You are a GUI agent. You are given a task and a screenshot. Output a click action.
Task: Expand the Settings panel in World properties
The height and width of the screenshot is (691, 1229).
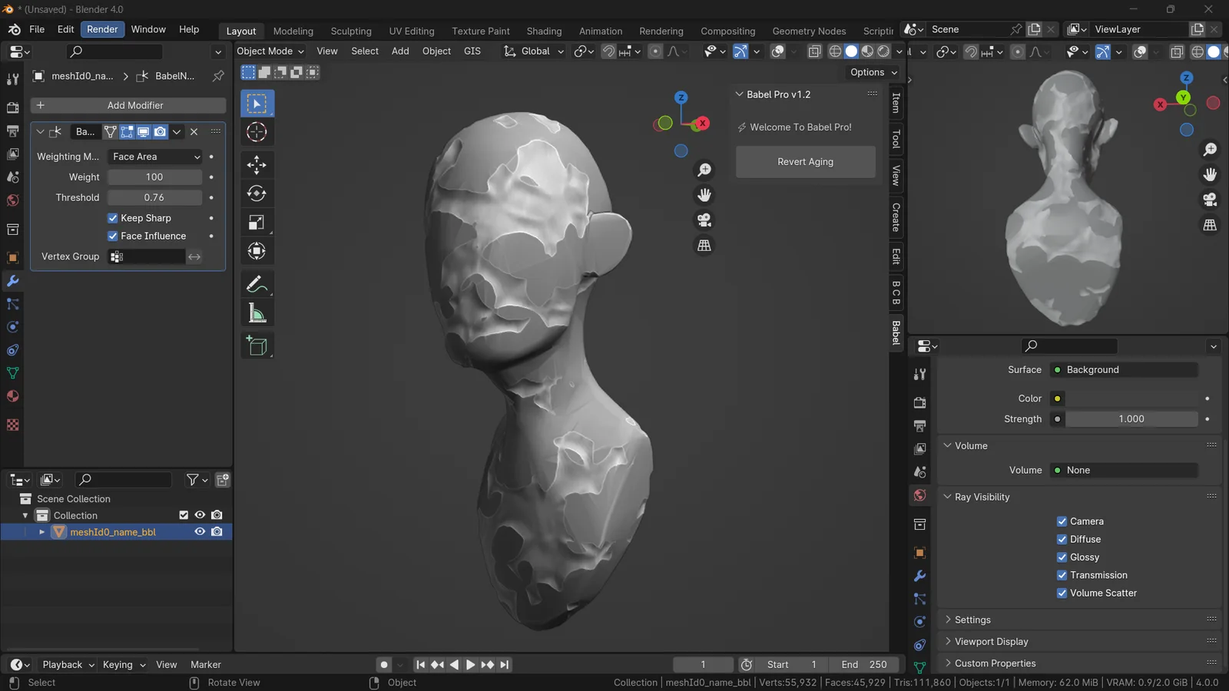click(x=972, y=620)
